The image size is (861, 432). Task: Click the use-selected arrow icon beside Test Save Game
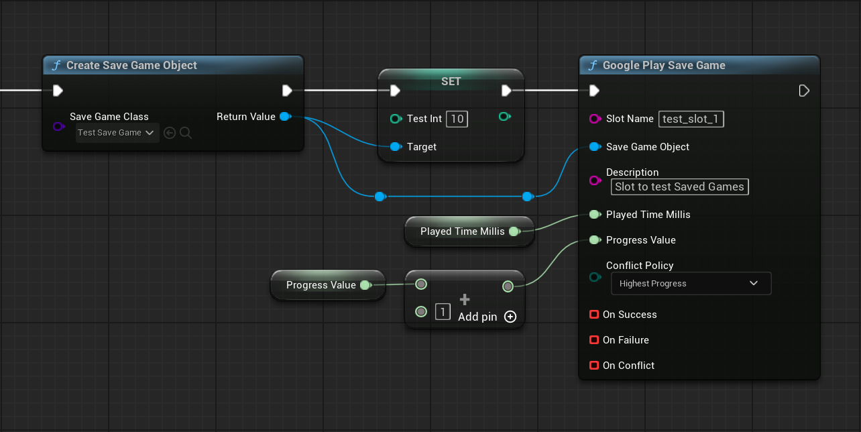click(x=170, y=133)
